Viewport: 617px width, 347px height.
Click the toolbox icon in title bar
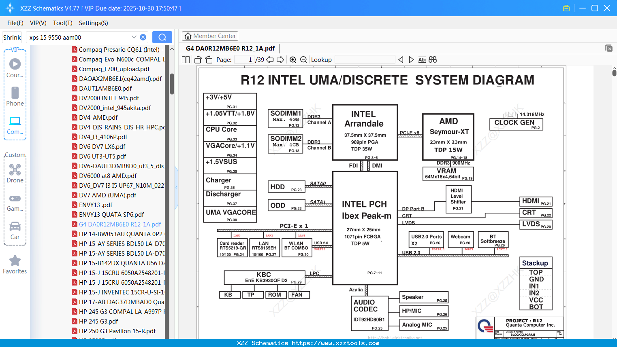point(566,8)
